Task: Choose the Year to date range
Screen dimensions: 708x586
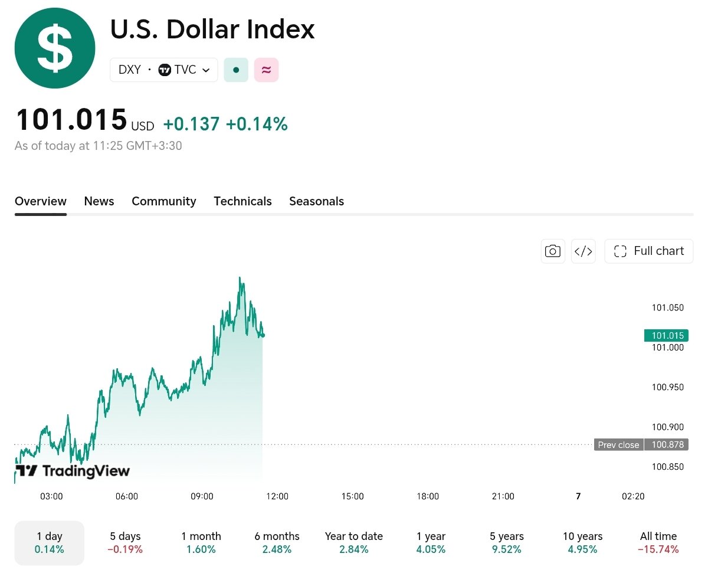Action: pyautogui.click(x=354, y=543)
